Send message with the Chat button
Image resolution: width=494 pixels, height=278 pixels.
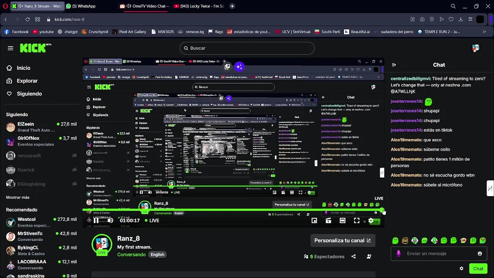(x=478, y=268)
